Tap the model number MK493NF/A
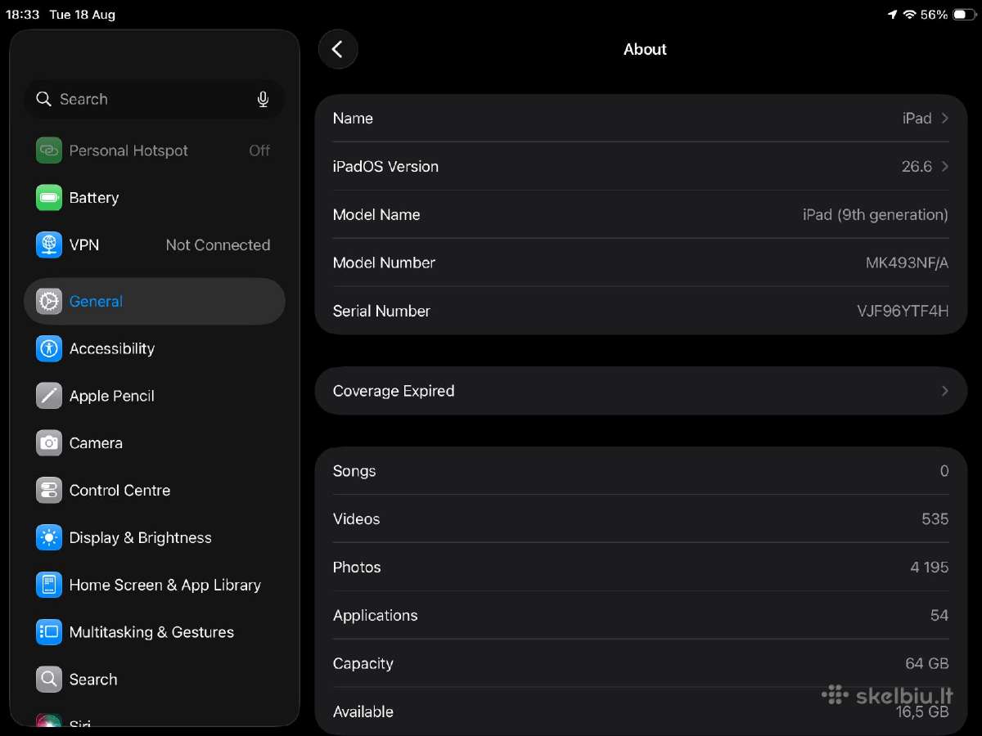 [907, 263]
